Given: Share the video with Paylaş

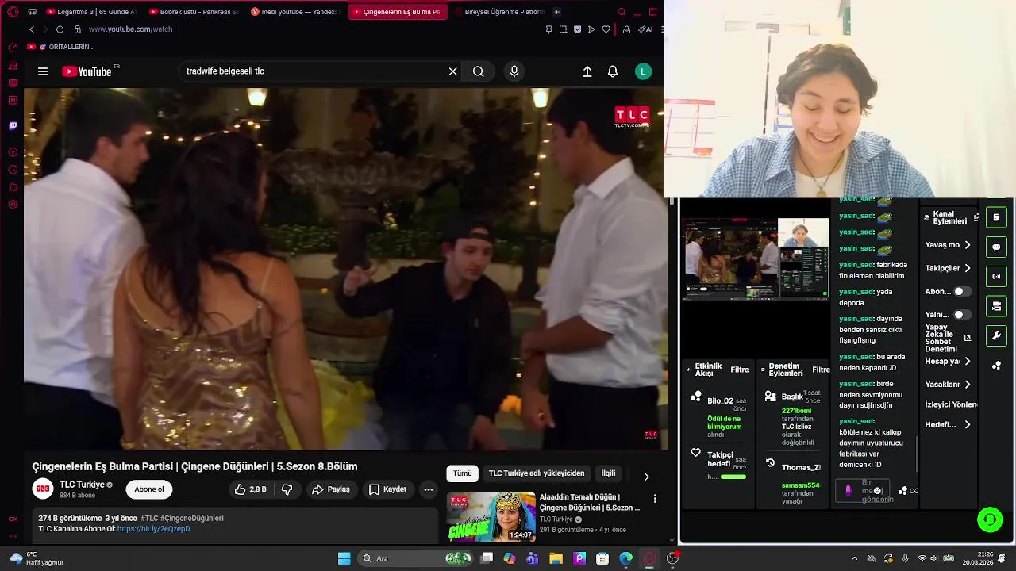Looking at the screenshot, I should 331,489.
